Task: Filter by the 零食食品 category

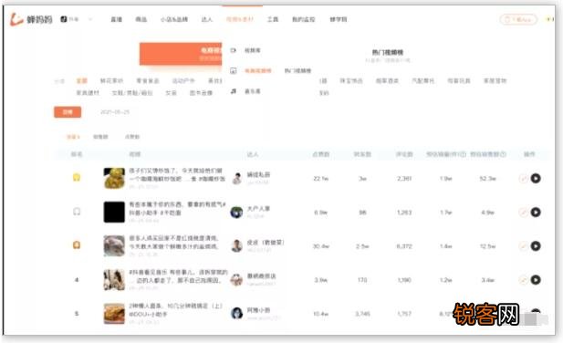Action: (x=148, y=80)
